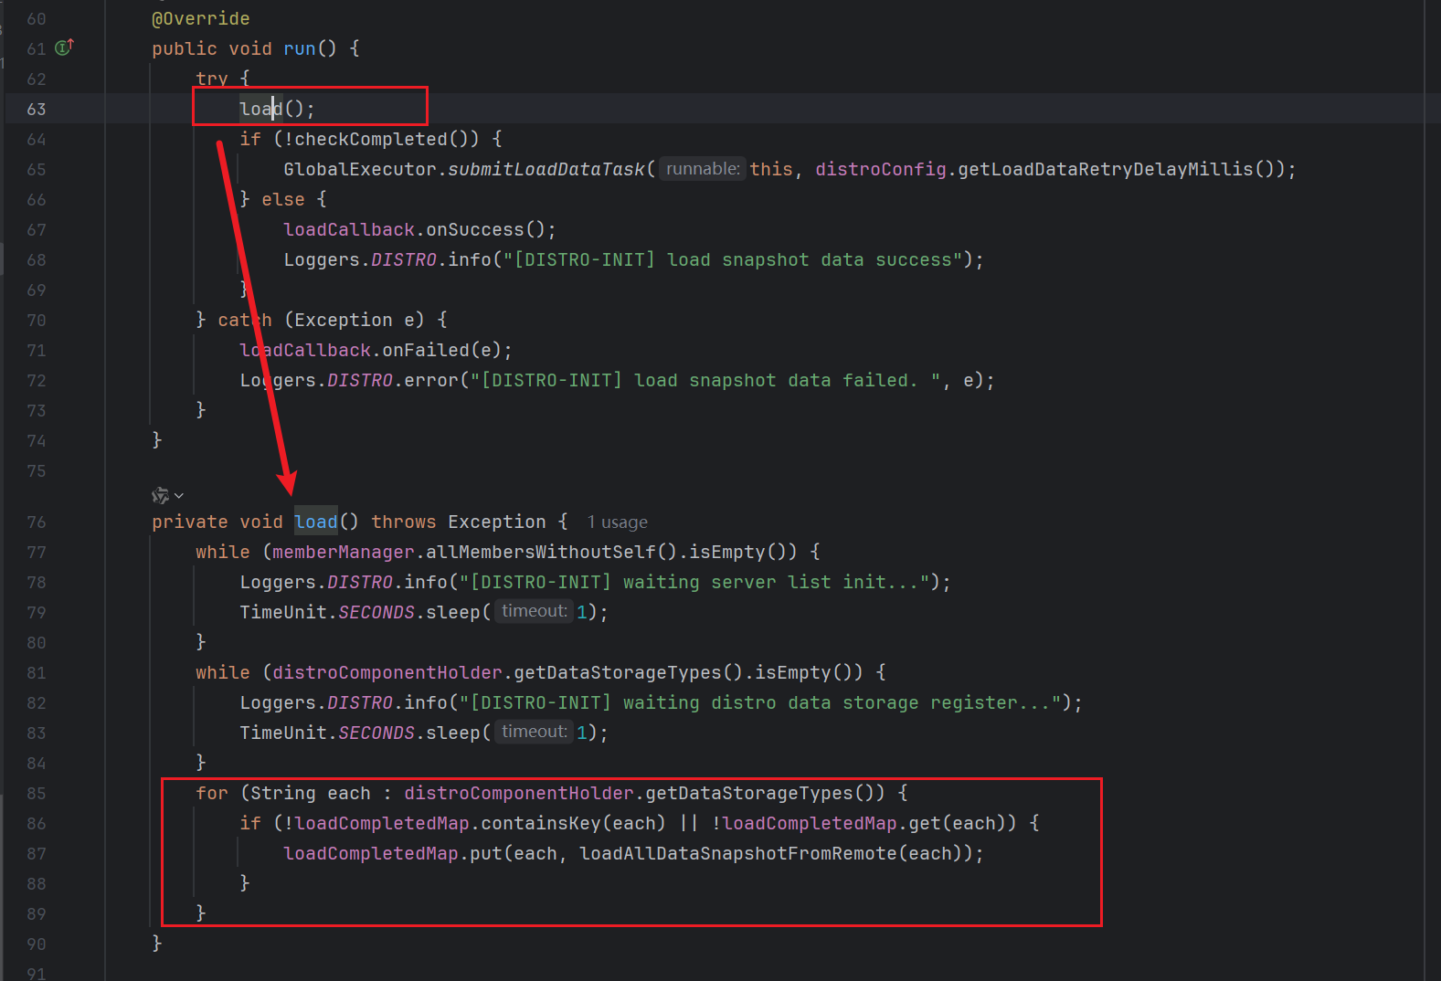This screenshot has height=981, width=1441.
Task: Click the run method name on line 61
Action: 299,48
